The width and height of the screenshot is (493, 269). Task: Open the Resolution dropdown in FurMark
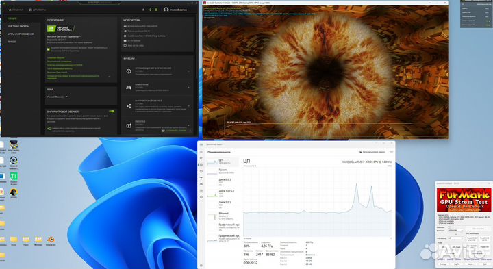[455, 231]
